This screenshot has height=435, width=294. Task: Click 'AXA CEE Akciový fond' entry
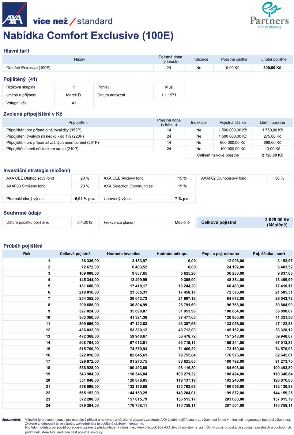click(x=124, y=178)
